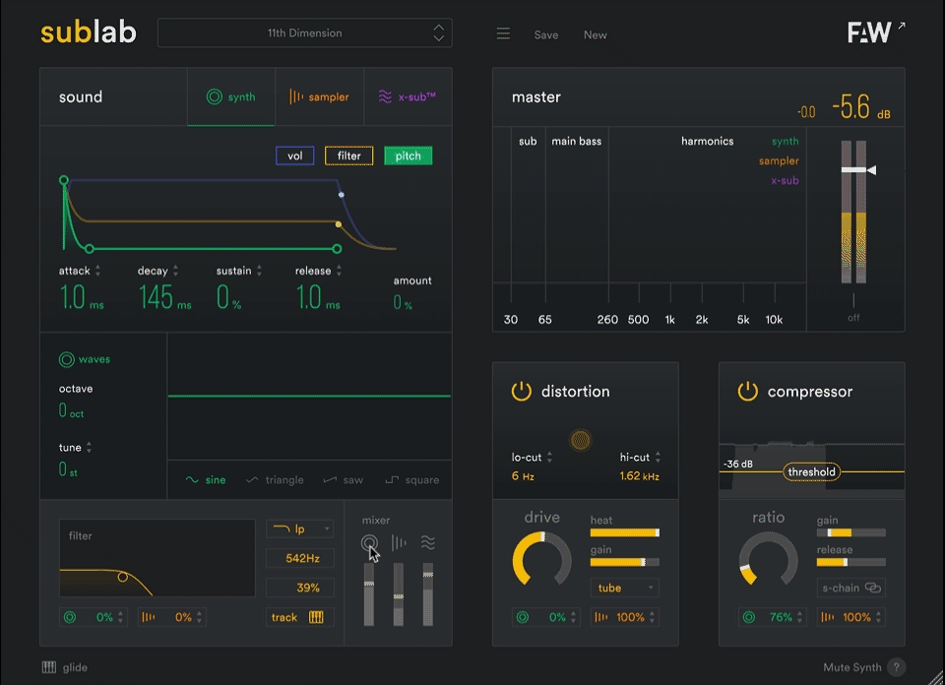The height and width of the screenshot is (685, 945).
Task: Click the compressor gain slider
Action: pos(850,532)
